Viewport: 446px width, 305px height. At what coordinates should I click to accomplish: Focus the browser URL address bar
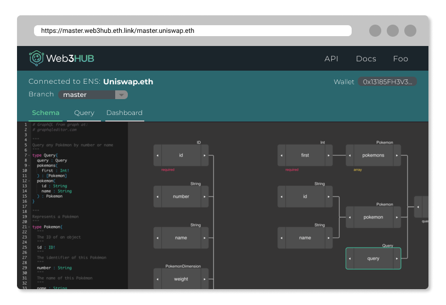193,31
